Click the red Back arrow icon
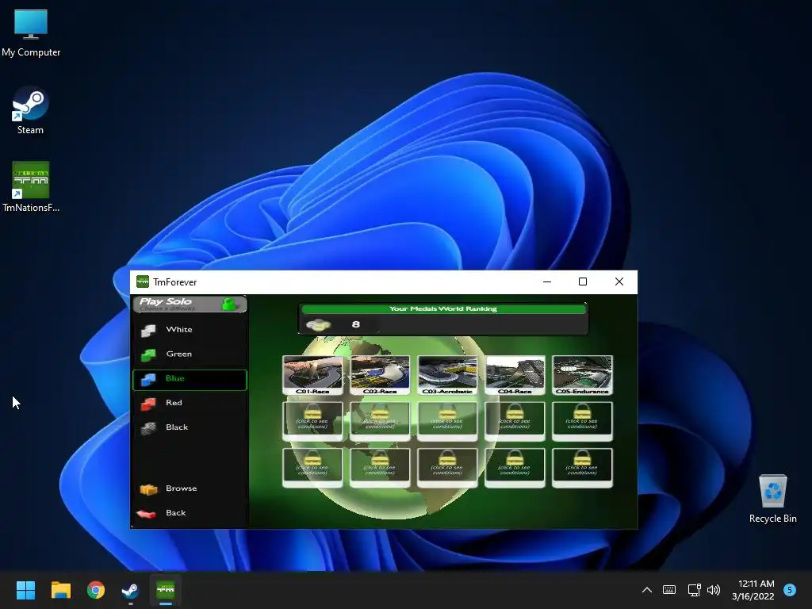Image resolution: width=812 pixels, height=609 pixels. coord(147,513)
